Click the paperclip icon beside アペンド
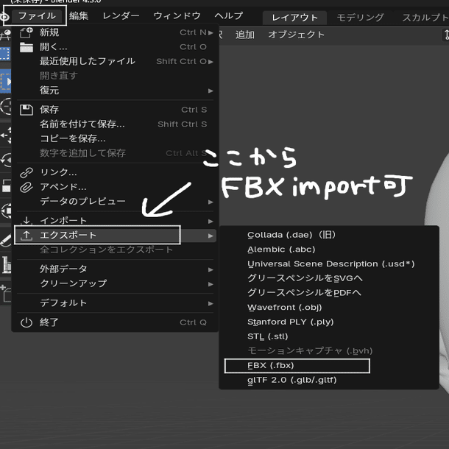Screen dimensions: 449x449 click(x=26, y=187)
